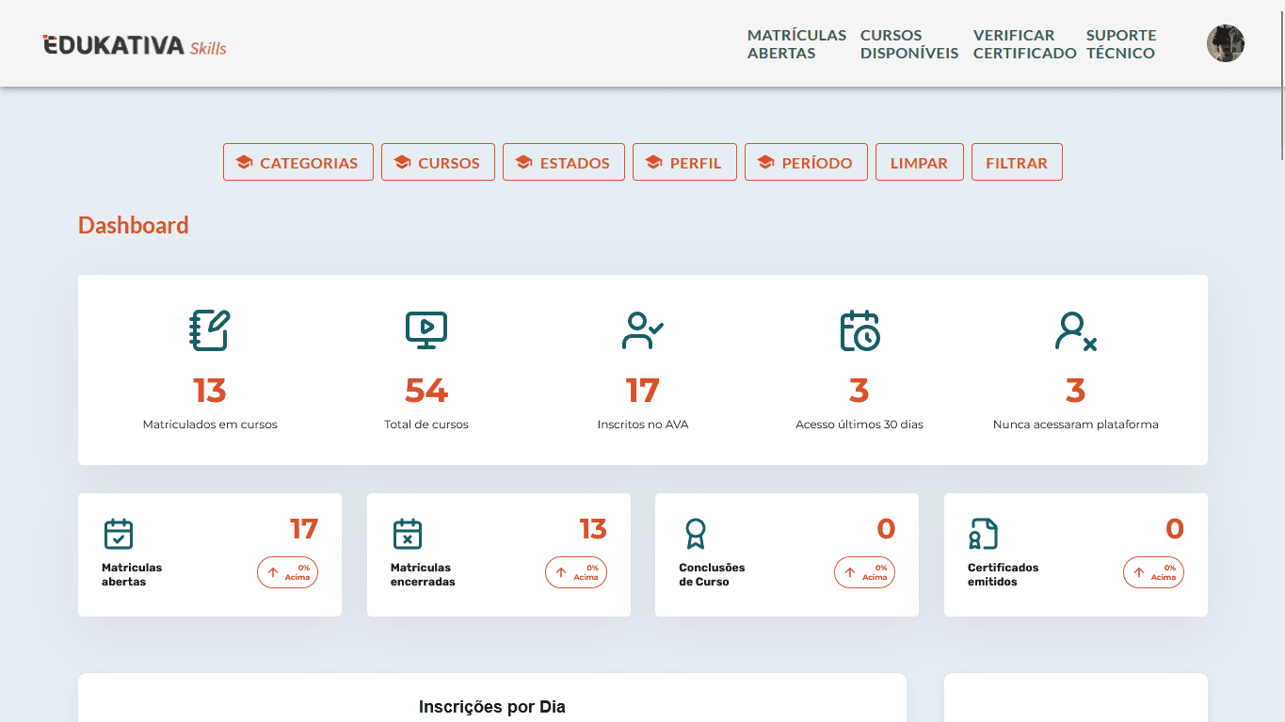Click the user-x icon for Nunca acessaram plataforma
This screenshot has height=722, width=1285.
1075,330
